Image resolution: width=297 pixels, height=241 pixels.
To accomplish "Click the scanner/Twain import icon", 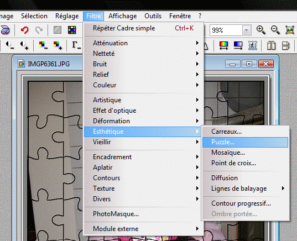I will click(5, 30).
